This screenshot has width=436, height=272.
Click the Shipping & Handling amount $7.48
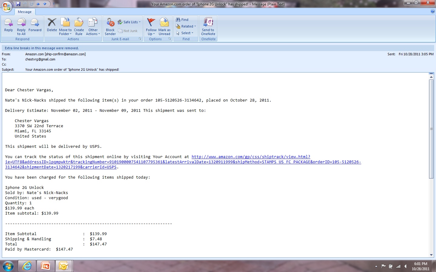point(96,239)
